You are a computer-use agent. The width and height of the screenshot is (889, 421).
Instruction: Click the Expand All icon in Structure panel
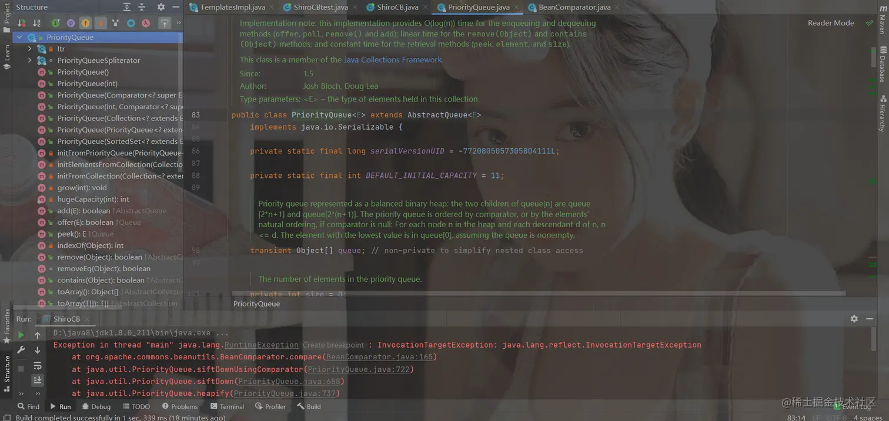126,7
